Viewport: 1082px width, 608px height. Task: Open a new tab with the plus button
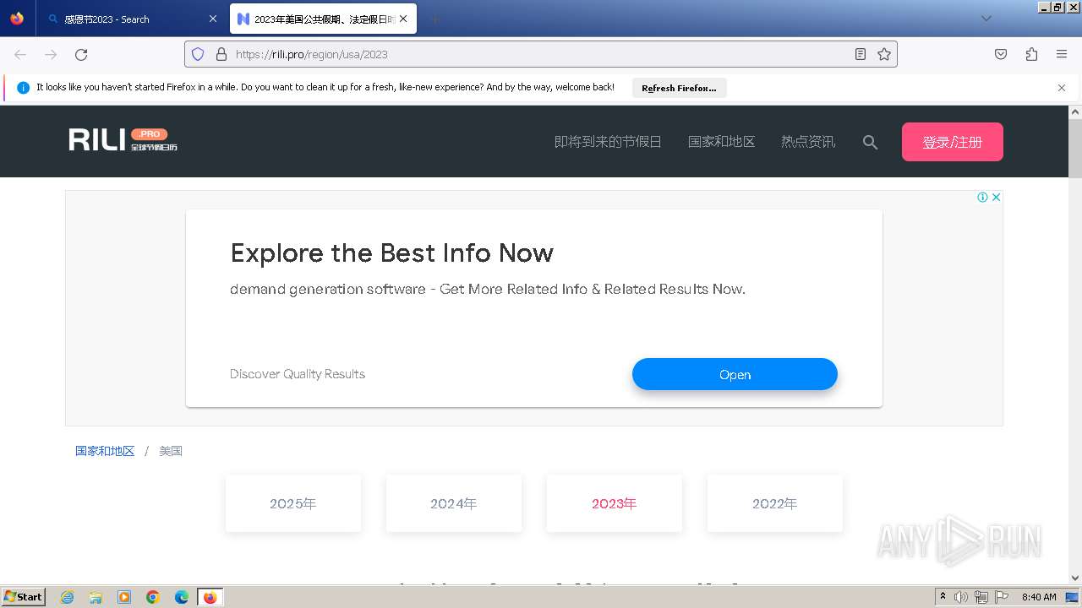(x=434, y=19)
